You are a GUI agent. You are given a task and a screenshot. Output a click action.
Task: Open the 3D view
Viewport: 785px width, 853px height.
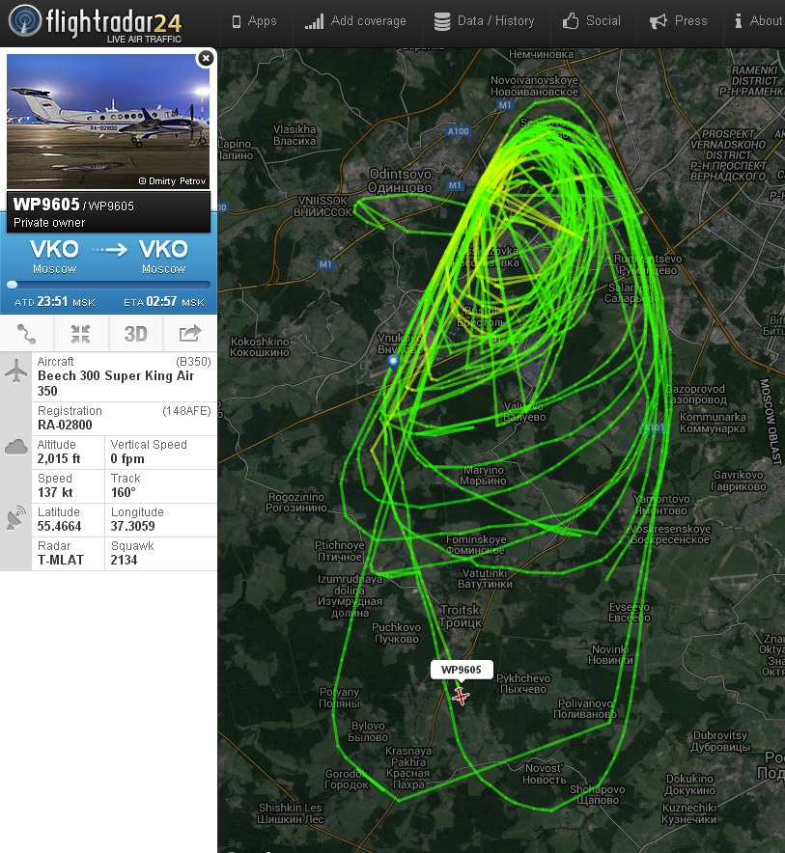pos(135,334)
